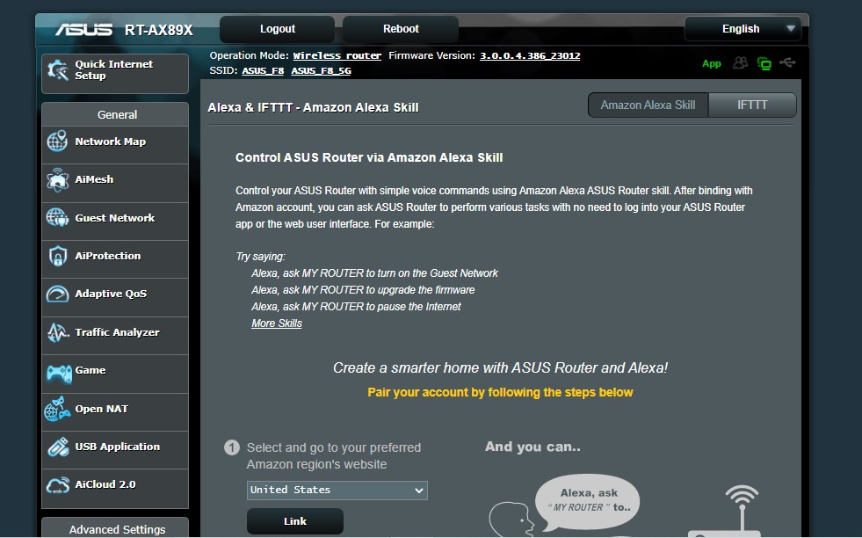
Task: Open the Game menu item
Action: pyautogui.click(x=115, y=374)
